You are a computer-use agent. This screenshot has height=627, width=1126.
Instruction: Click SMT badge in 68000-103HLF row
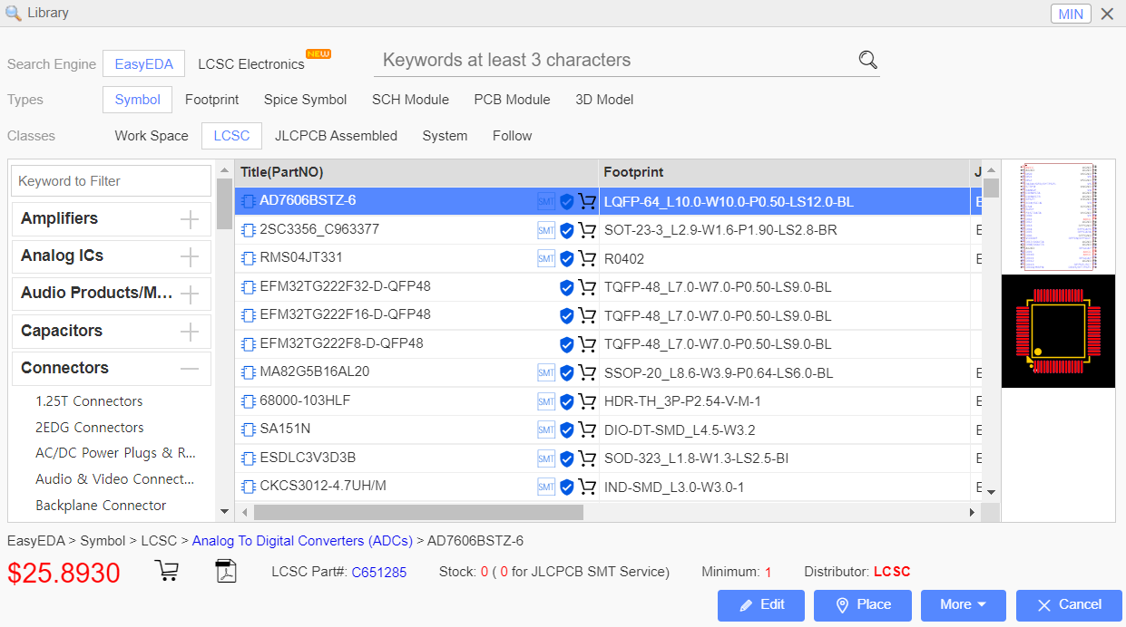point(546,401)
